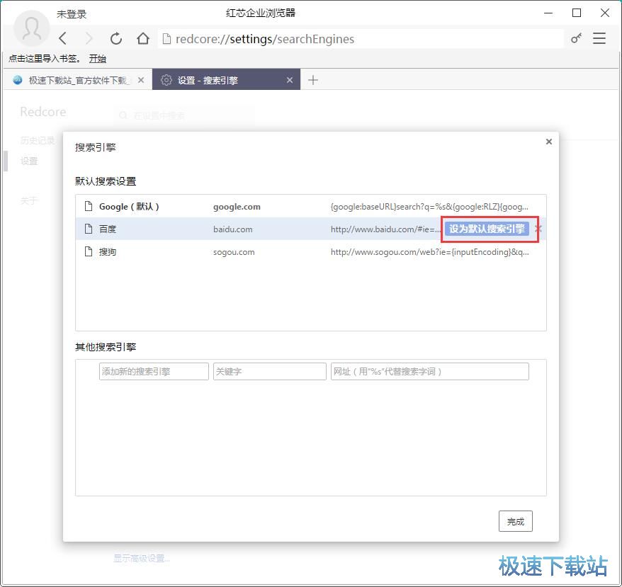Click the page icon in address bar

pos(166,38)
